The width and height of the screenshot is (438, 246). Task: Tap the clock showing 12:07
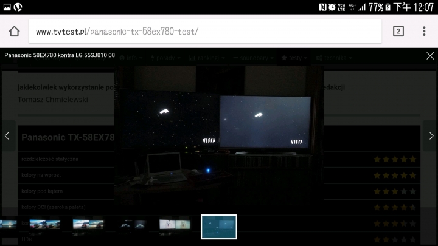click(424, 7)
